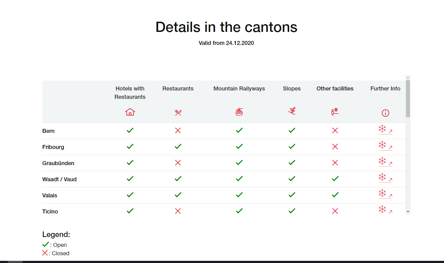Click the Mountain Railways column header

[x=239, y=89]
